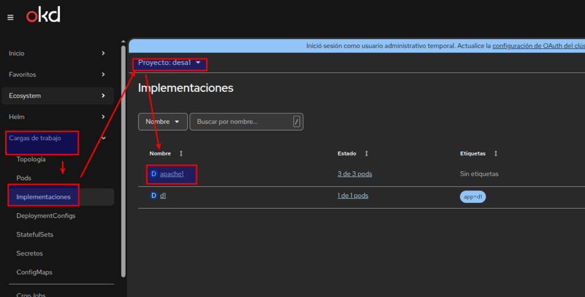Screen dimensions: 585x297
Task: Sort by Etiquetas column sort icon
Action: coord(496,154)
